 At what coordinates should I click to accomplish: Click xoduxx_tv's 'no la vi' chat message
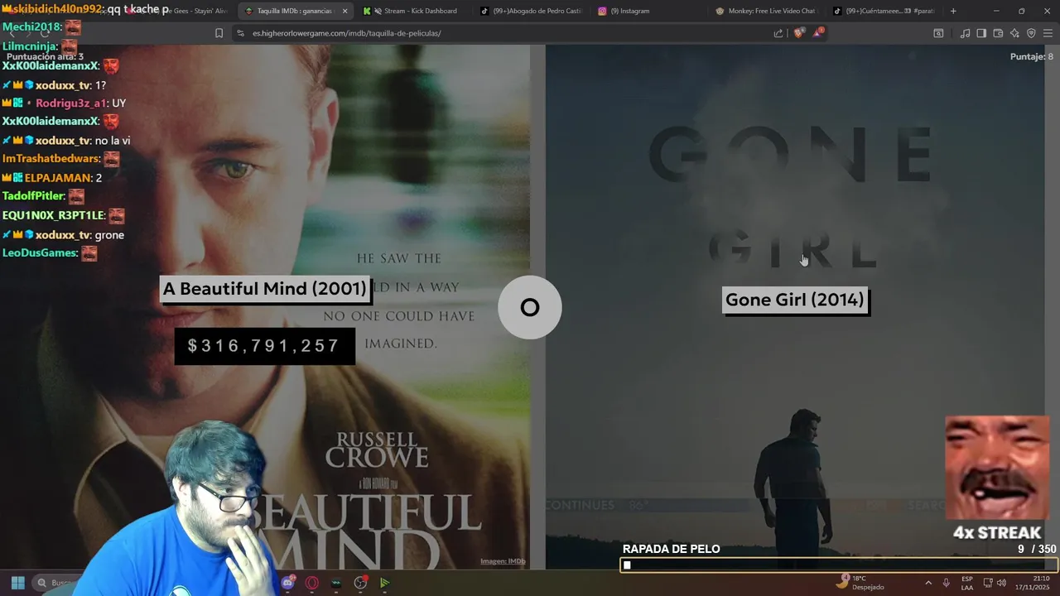pyautogui.click(x=66, y=141)
